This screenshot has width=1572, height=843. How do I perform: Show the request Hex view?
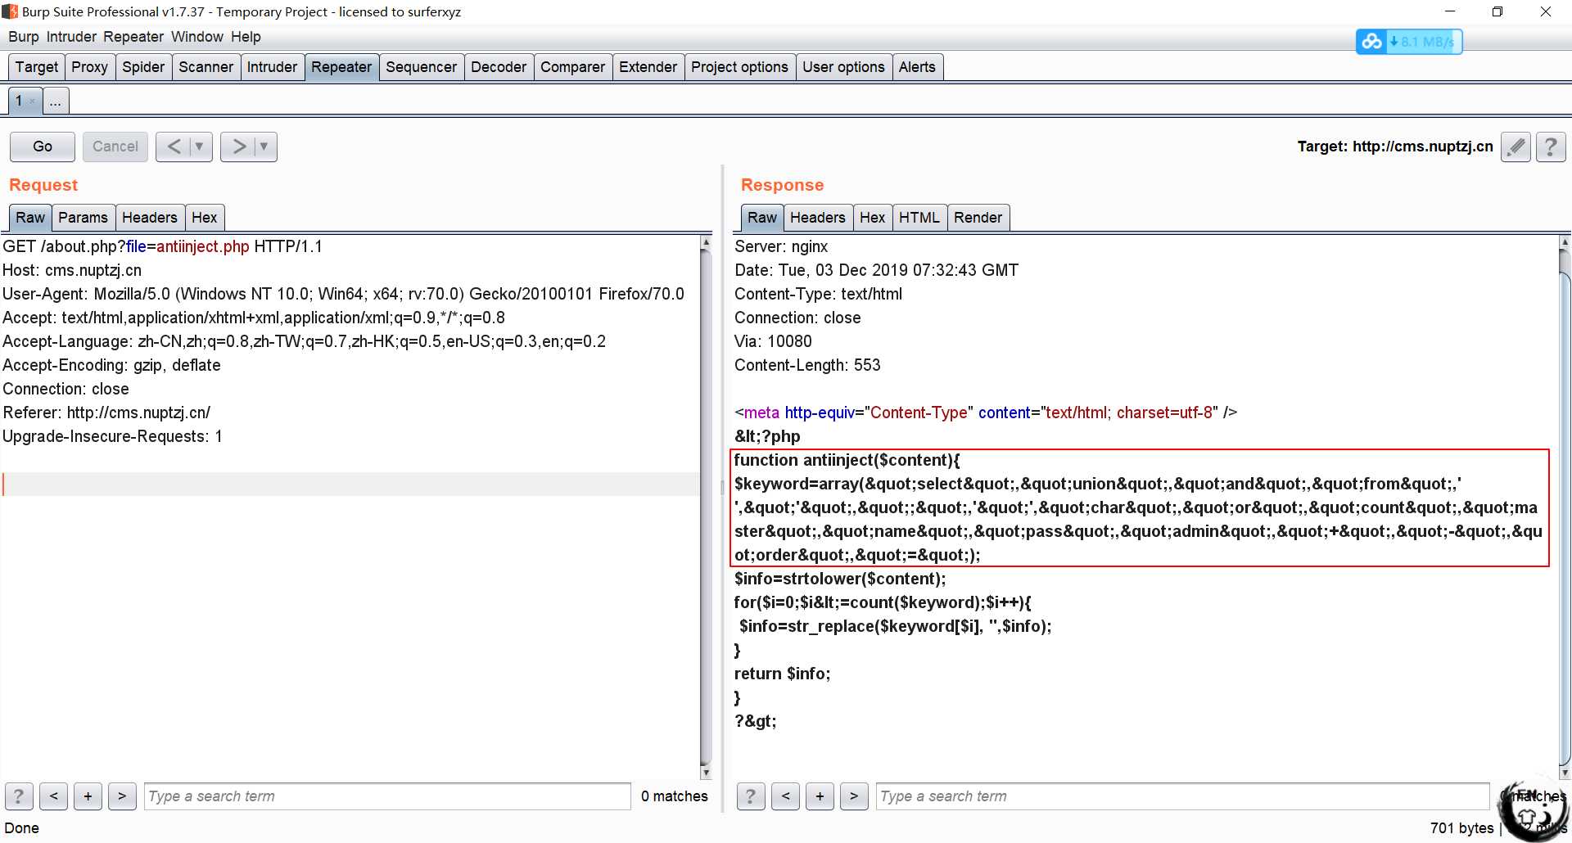point(204,218)
